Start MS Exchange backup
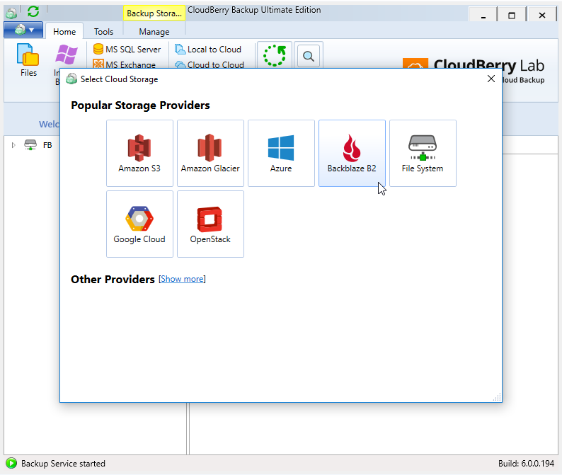The height and width of the screenshot is (475, 562). click(125, 64)
